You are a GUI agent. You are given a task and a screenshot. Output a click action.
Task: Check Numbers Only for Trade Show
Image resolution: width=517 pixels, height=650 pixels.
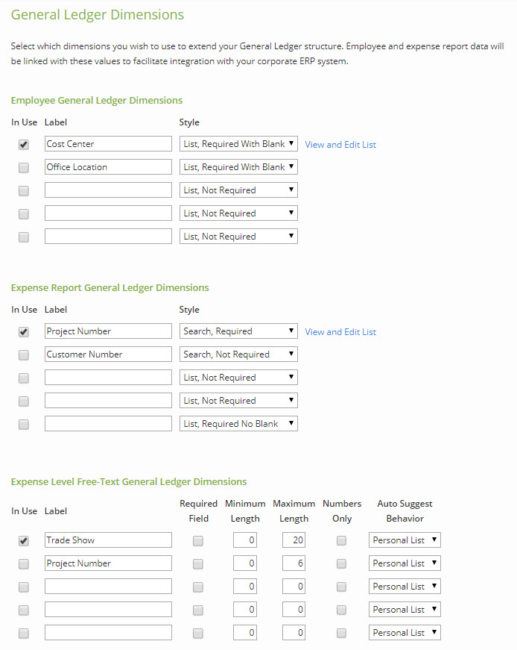341,540
